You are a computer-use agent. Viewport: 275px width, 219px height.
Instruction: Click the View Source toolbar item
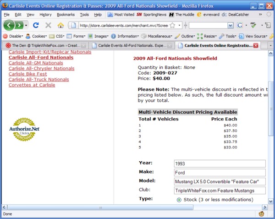click(x=253, y=36)
